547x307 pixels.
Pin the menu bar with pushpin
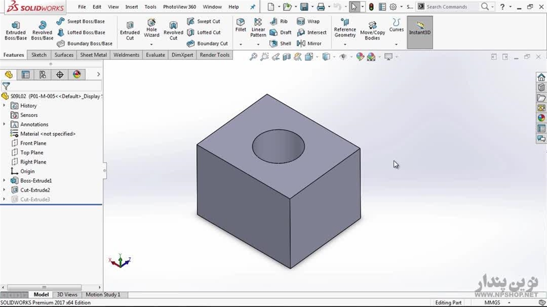253,7
